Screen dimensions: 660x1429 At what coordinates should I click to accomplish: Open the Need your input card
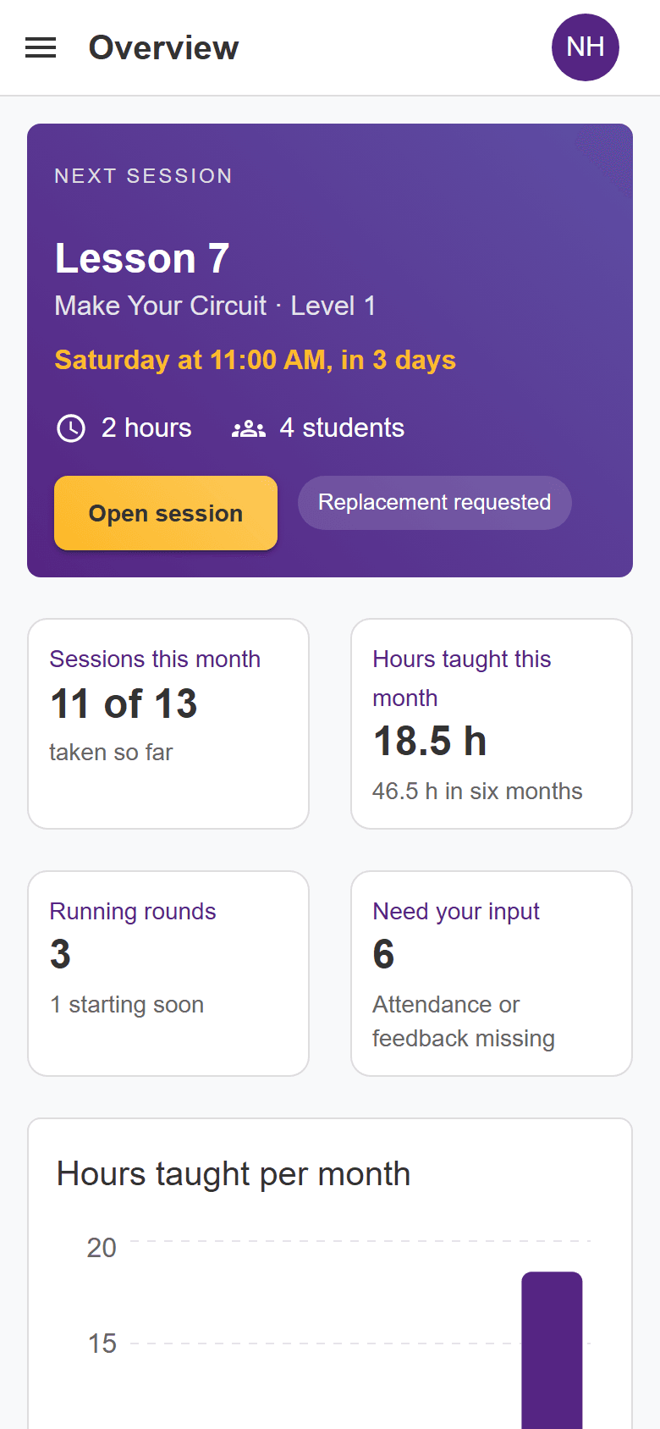coord(492,974)
